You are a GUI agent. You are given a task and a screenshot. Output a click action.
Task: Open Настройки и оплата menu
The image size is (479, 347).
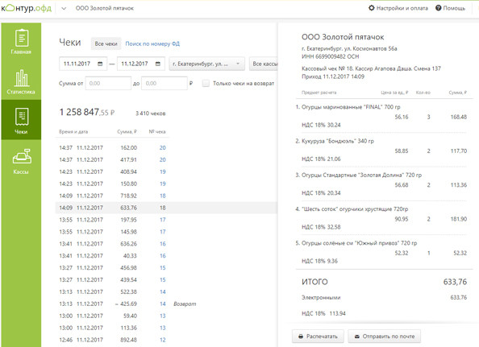point(398,8)
